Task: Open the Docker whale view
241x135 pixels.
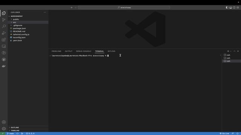Action: tap(4, 66)
